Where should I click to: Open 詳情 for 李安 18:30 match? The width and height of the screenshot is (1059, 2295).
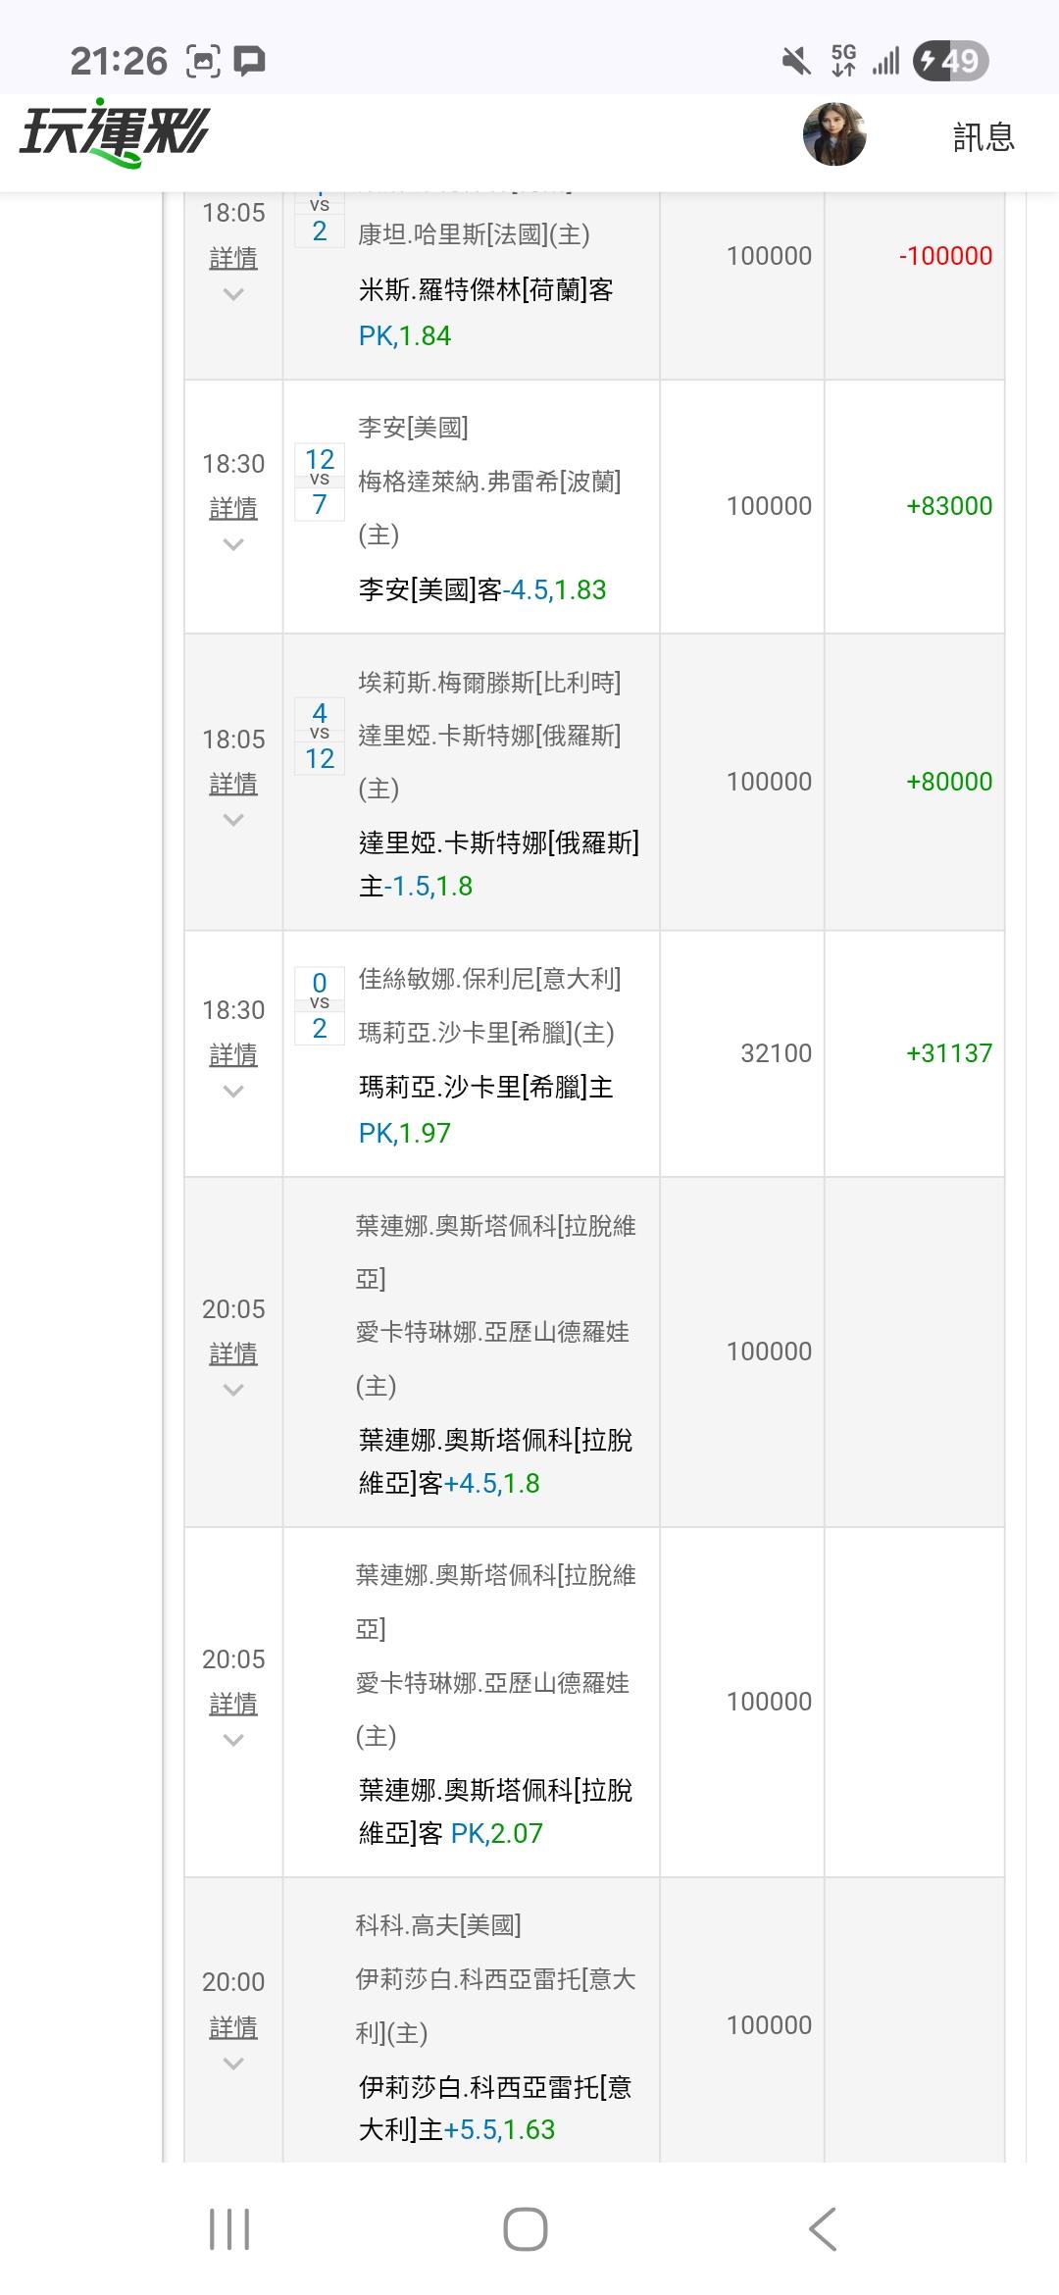[x=233, y=508]
